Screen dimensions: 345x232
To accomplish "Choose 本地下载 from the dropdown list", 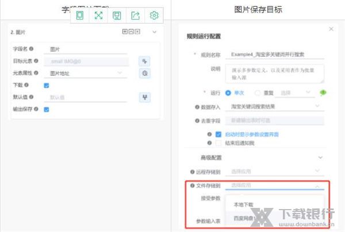I will (x=242, y=204).
